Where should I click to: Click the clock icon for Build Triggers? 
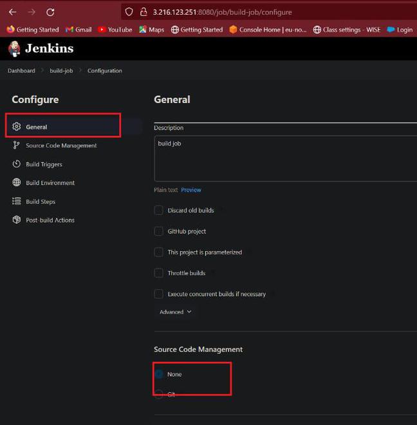tap(17, 164)
